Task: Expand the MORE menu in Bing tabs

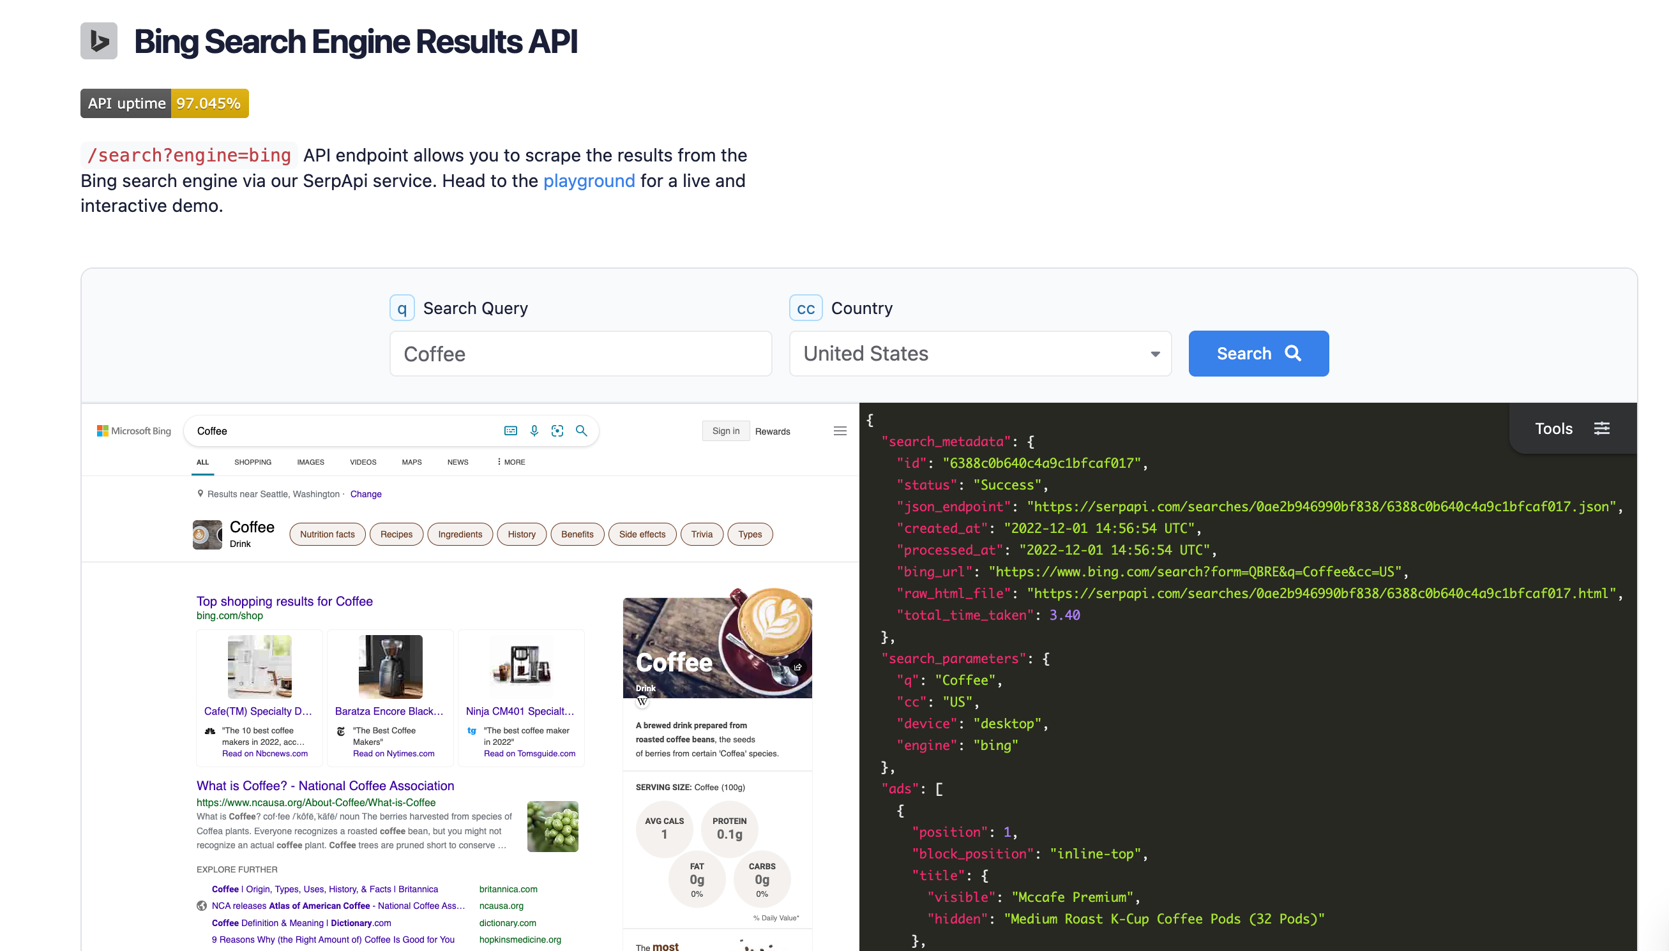Action: tap(511, 462)
